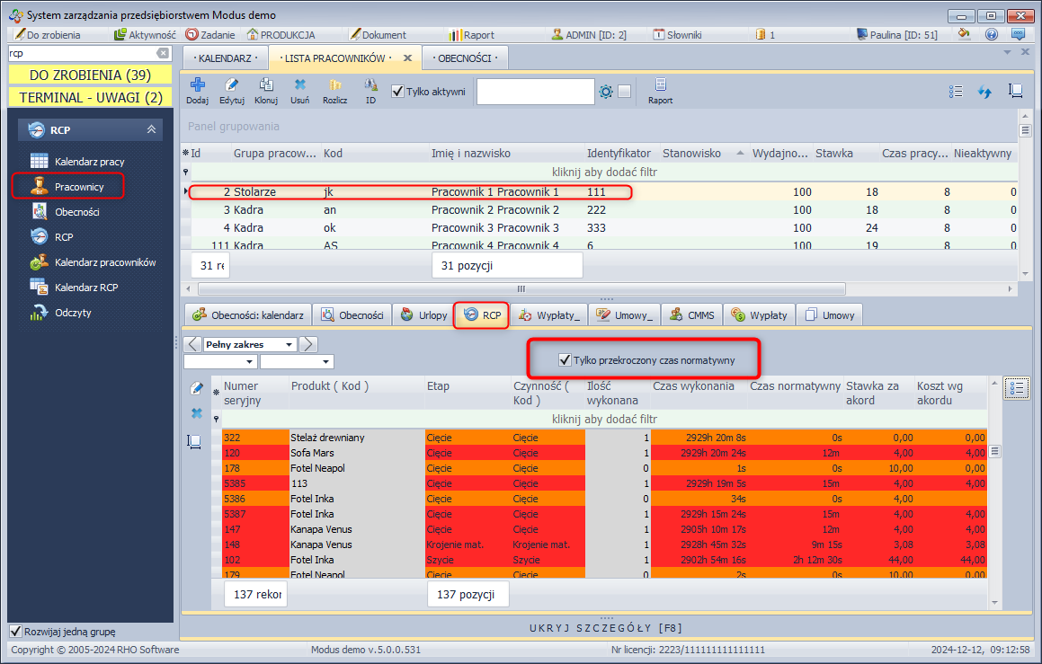The image size is (1042, 664).
Task: Click the Klonuj icon in toolbar
Action: (x=266, y=86)
